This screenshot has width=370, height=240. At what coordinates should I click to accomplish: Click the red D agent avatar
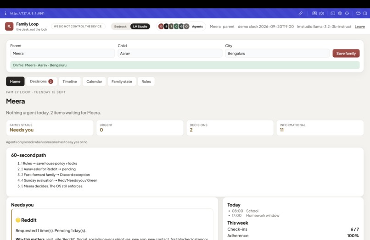coord(161,27)
